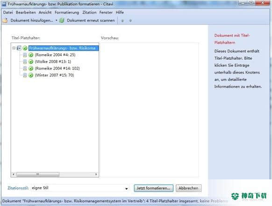Click the Dokument hinzufügen folder icon
Screen dimensions: 272x206
coord(5,21)
